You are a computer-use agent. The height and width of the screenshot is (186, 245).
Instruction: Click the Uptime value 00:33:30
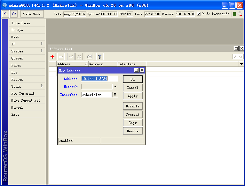[x=109, y=14]
